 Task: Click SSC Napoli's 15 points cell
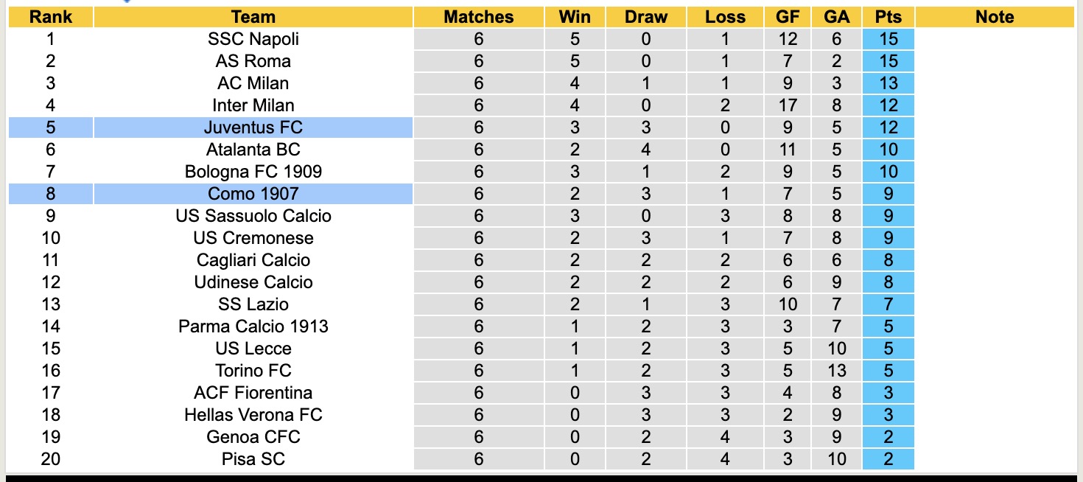tap(889, 39)
